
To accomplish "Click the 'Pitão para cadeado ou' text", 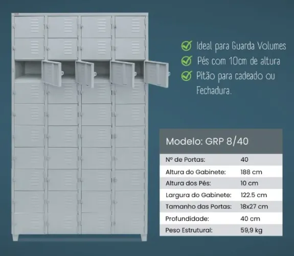I will [x=236, y=76].
